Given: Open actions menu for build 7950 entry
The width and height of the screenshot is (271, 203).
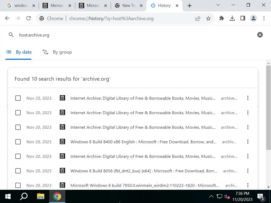Looking at the screenshot, I should click(248, 185).
